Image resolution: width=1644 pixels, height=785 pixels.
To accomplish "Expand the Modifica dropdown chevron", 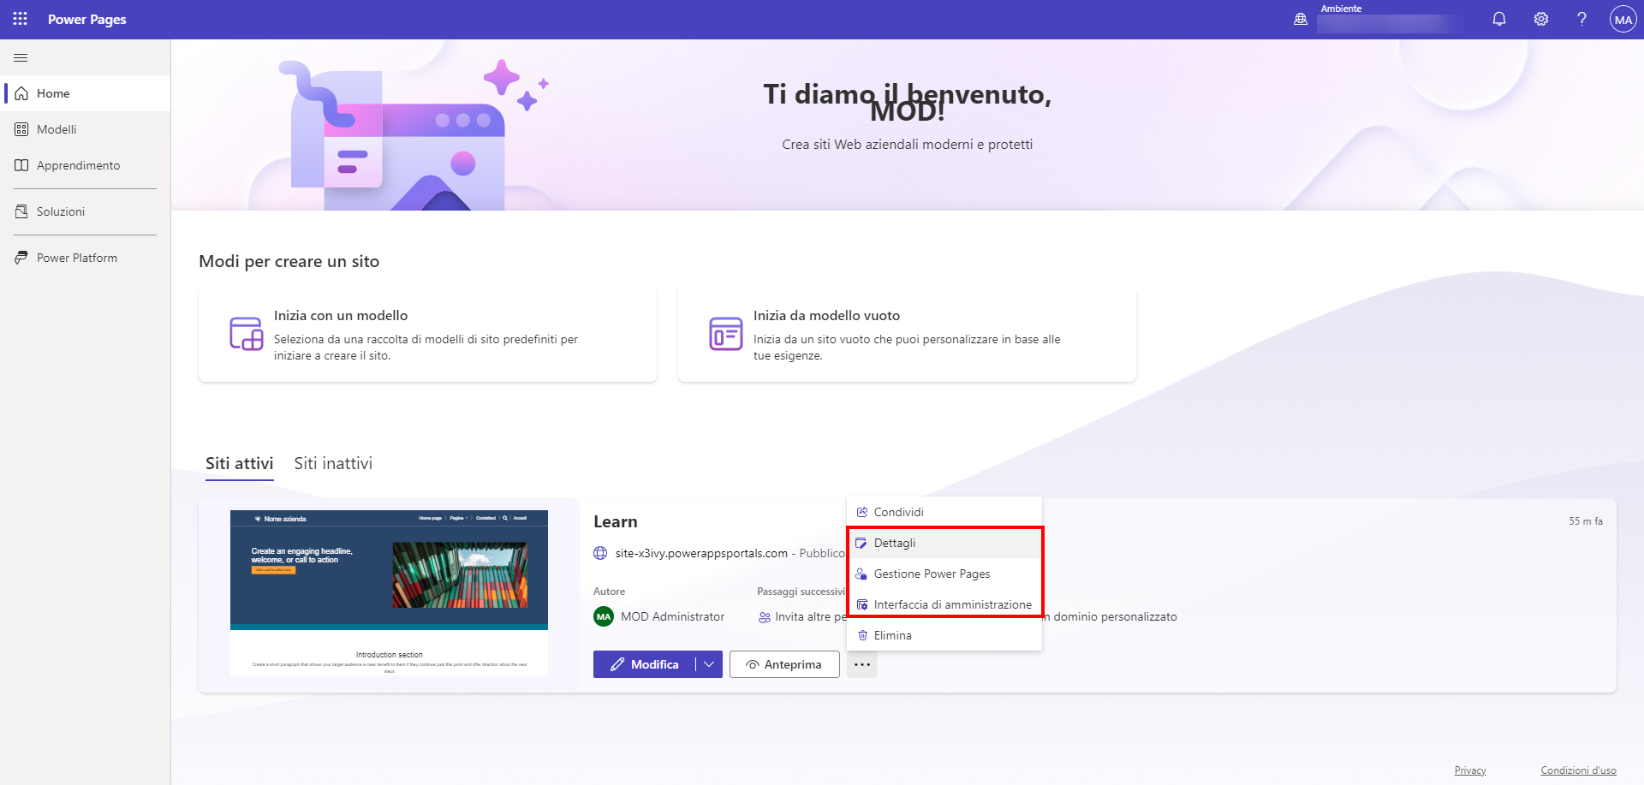I will point(709,664).
